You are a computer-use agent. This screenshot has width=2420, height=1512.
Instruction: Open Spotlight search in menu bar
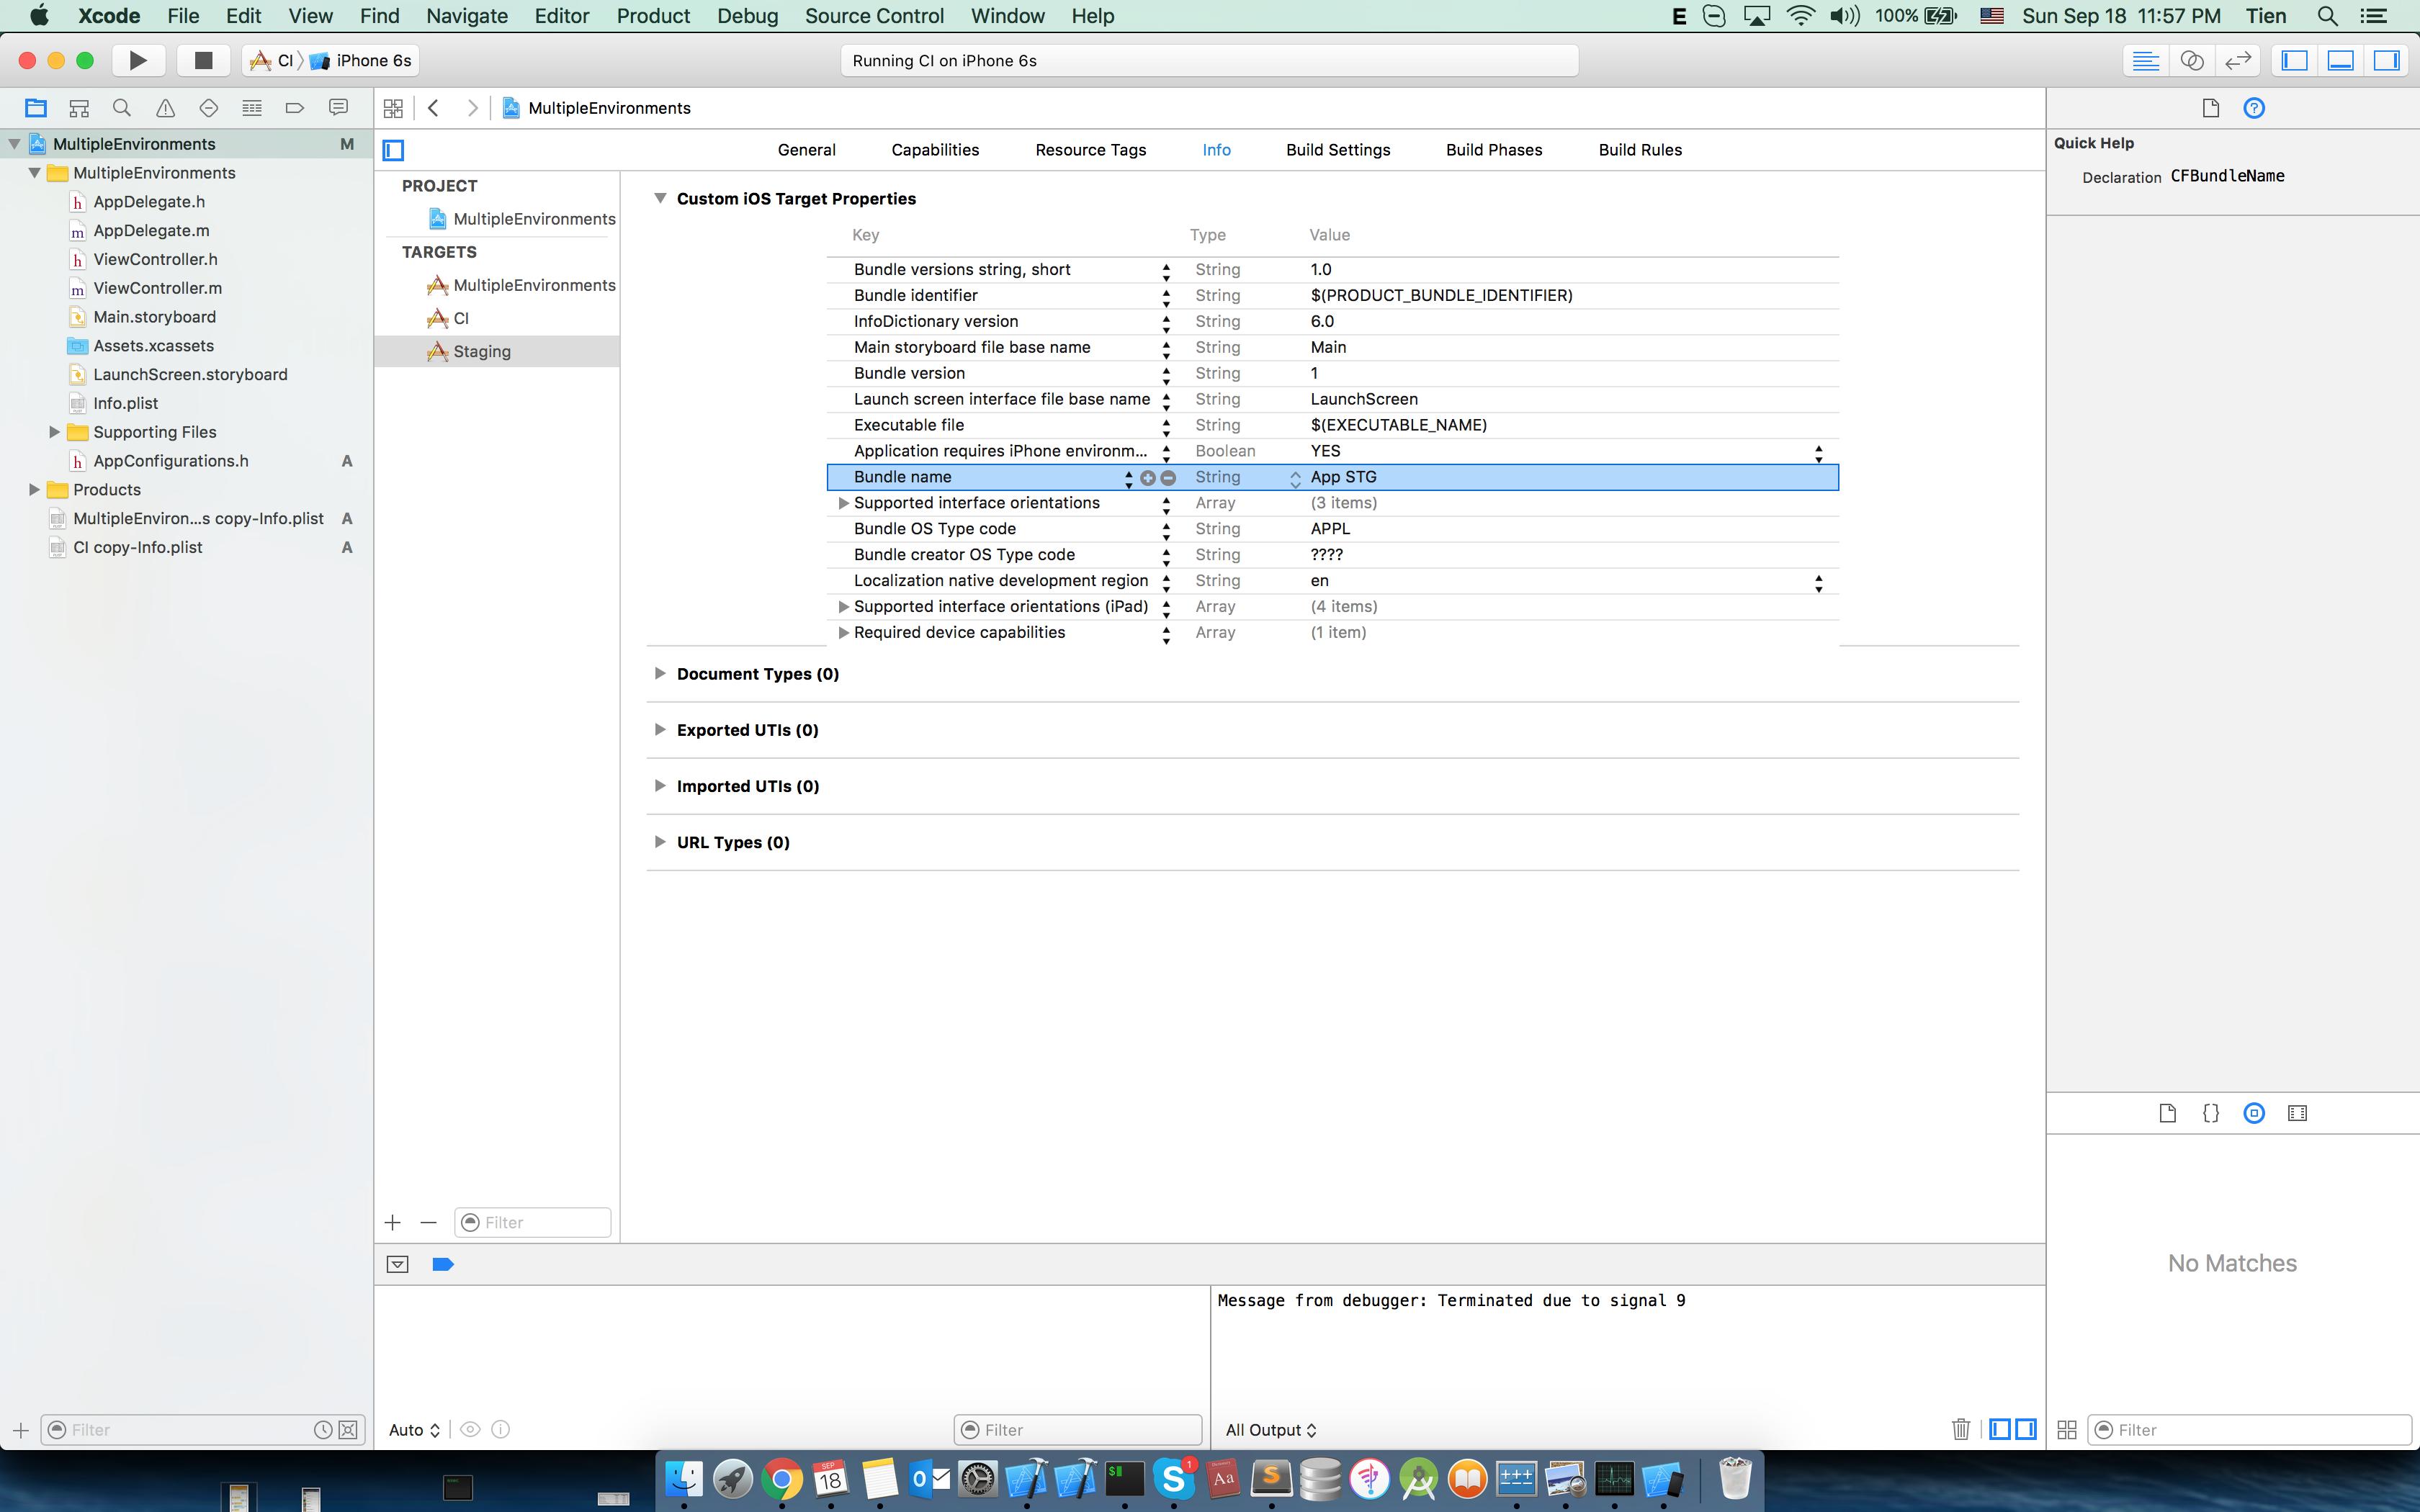2327,16
